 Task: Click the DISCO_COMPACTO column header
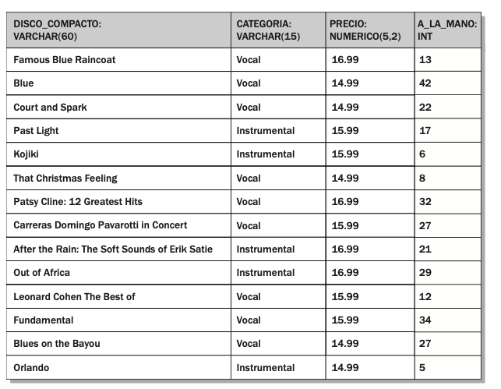[119, 30]
